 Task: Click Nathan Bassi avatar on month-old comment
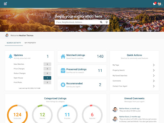[x=115, y=110]
